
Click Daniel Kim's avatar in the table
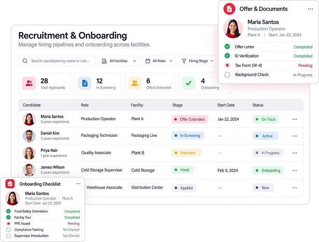point(29,136)
